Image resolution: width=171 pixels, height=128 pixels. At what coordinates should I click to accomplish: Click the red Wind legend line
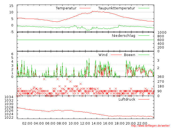point(116,55)
